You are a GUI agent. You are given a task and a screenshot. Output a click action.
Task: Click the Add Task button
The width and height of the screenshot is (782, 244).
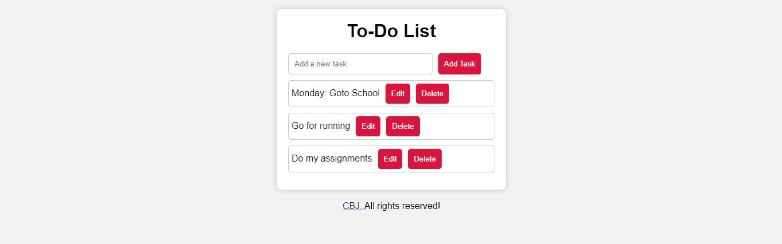point(459,64)
